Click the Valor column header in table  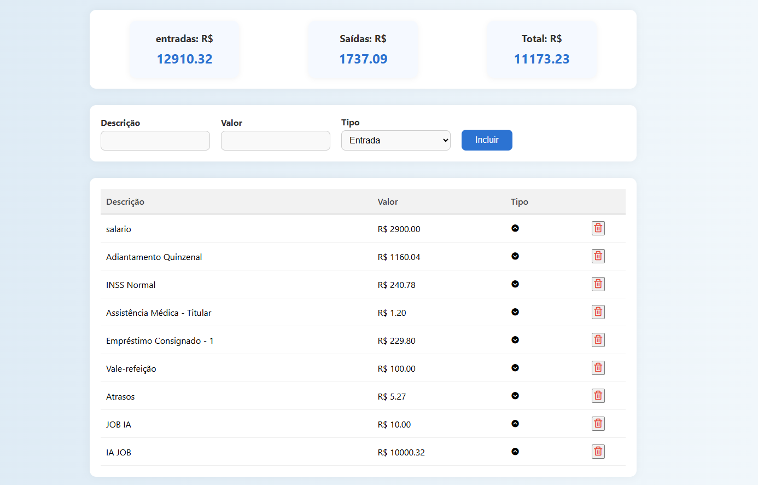click(x=388, y=201)
